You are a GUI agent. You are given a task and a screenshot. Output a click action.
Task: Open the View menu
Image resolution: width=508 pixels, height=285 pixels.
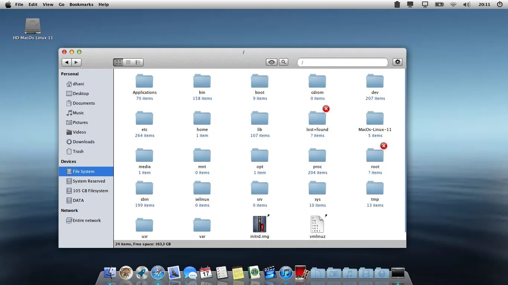coord(48,4)
